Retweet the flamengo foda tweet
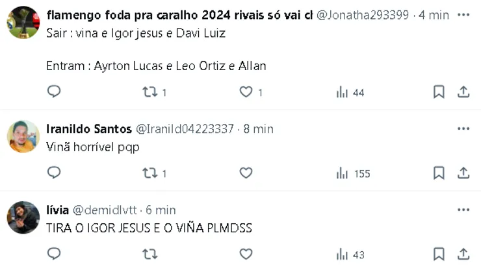Viewport: 481px width, 270px height. (x=149, y=92)
